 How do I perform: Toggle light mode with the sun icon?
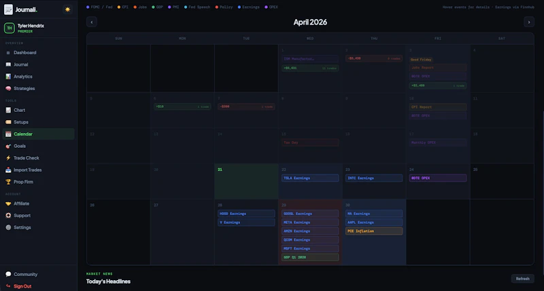click(67, 9)
